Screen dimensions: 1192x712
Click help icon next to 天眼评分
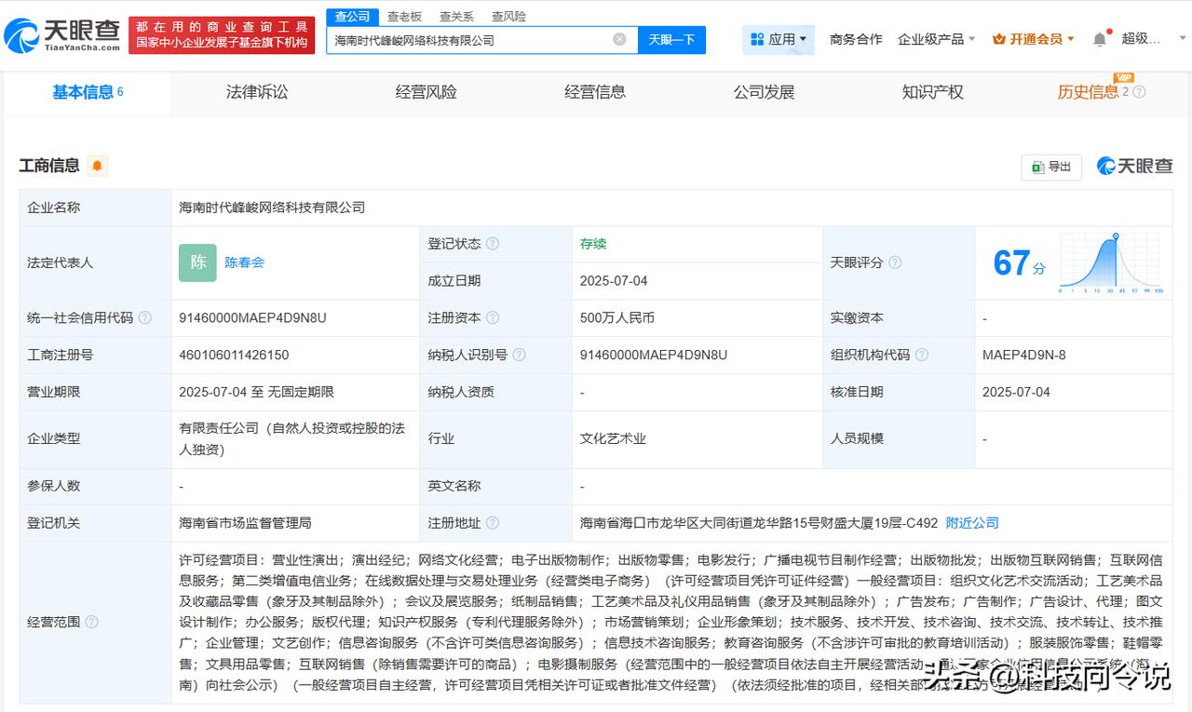pyautogui.click(x=895, y=262)
